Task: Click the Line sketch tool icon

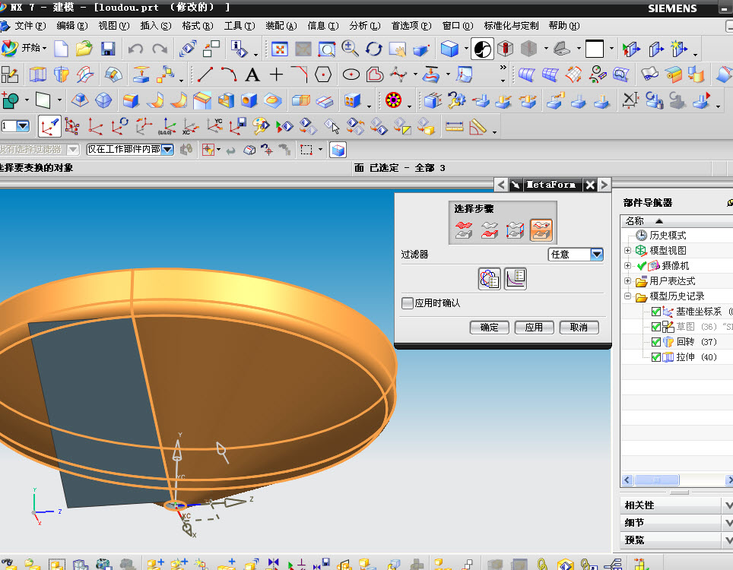Action: point(205,74)
